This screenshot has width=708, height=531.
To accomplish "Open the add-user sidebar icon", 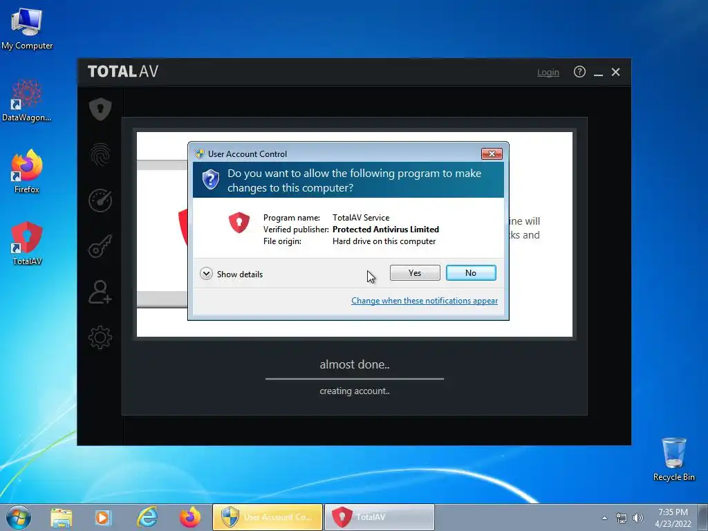I will pos(100,292).
